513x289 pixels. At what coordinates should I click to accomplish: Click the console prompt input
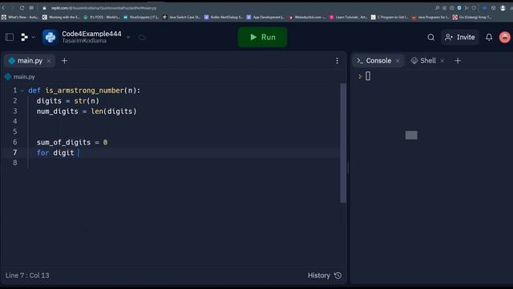[x=368, y=76]
